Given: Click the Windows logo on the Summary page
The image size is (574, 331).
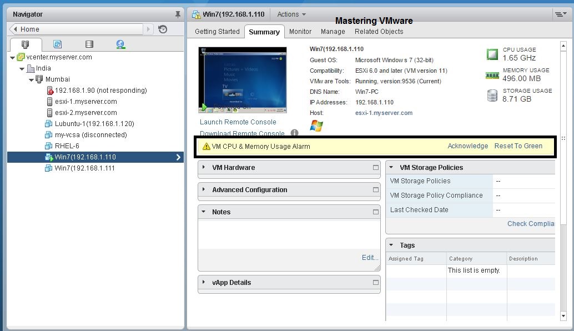Looking at the screenshot, I should [318, 125].
